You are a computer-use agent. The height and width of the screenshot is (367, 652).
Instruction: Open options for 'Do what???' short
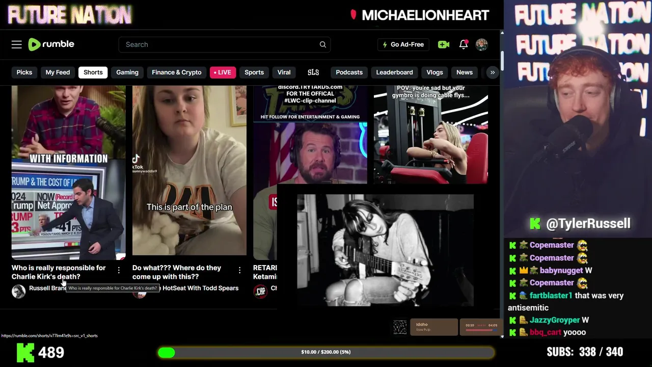click(x=239, y=270)
